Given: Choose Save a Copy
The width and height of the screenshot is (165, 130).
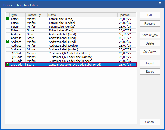Looking at the screenshot, I should (150, 35).
